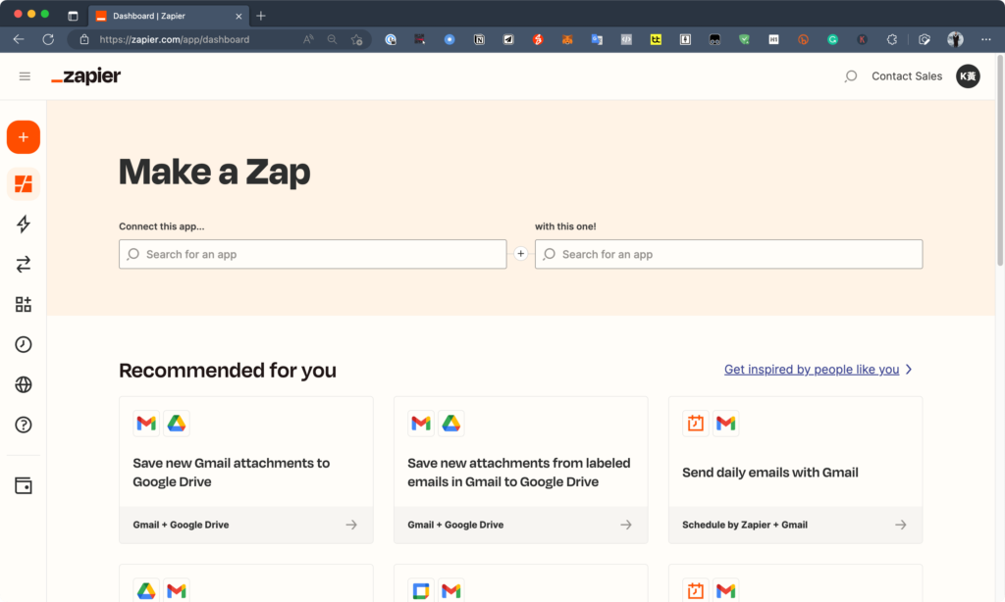The image size is (1005, 602).
Task: Open Zaps via the lightning bolt icon
Action: click(x=24, y=224)
